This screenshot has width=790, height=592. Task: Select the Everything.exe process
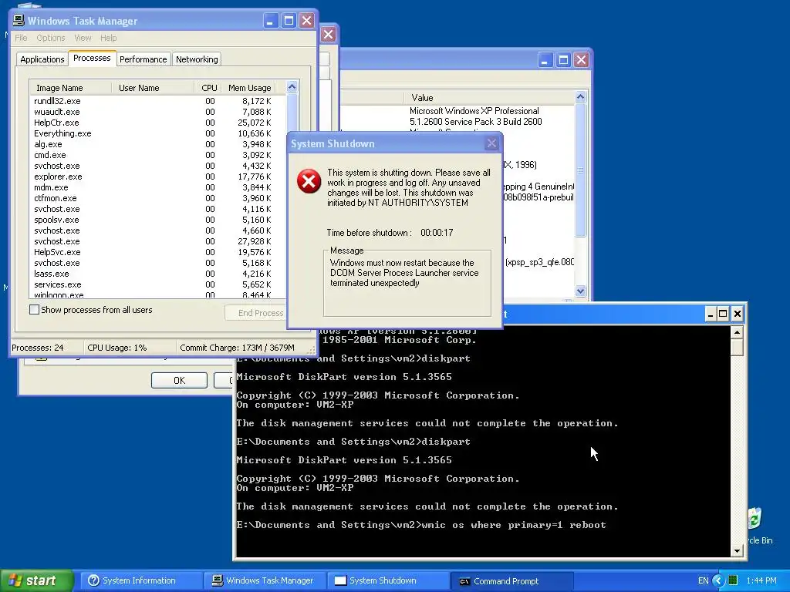(62, 133)
